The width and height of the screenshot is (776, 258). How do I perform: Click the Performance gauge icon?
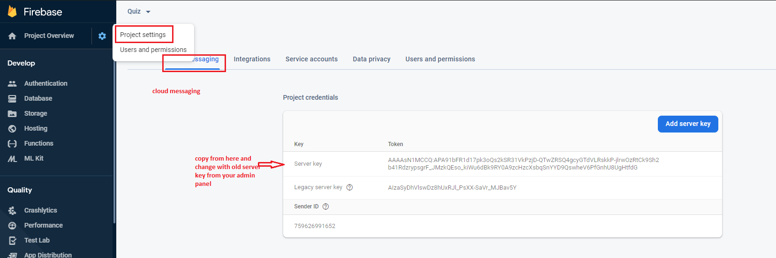(x=12, y=225)
